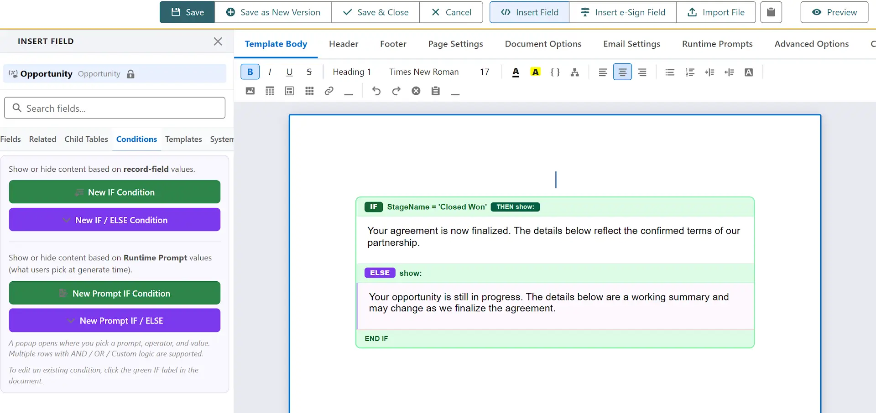
Task: Apply a bulleted list
Action: pos(670,72)
